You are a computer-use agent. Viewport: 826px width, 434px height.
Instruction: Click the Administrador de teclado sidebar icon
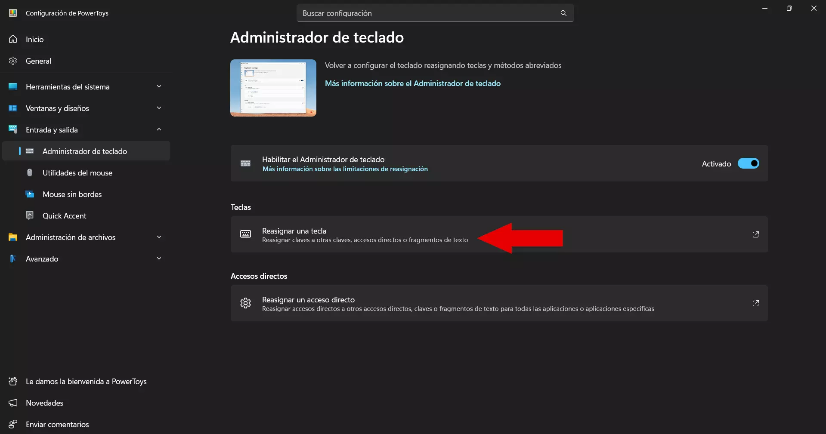point(30,151)
